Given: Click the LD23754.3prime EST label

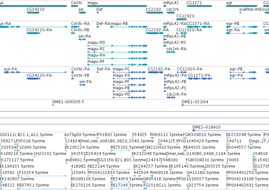Looking at the screenshot, I should pos(203,185).
